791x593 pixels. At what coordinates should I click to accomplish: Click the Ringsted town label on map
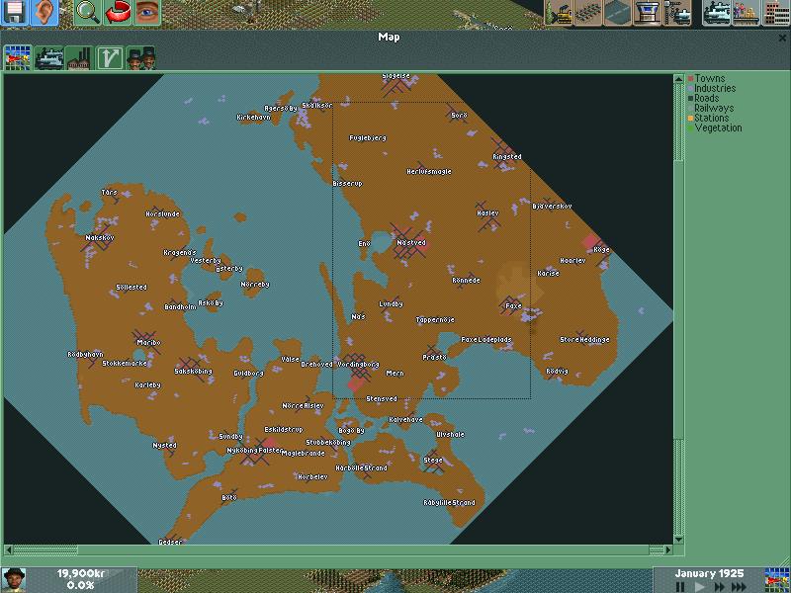click(507, 157)
